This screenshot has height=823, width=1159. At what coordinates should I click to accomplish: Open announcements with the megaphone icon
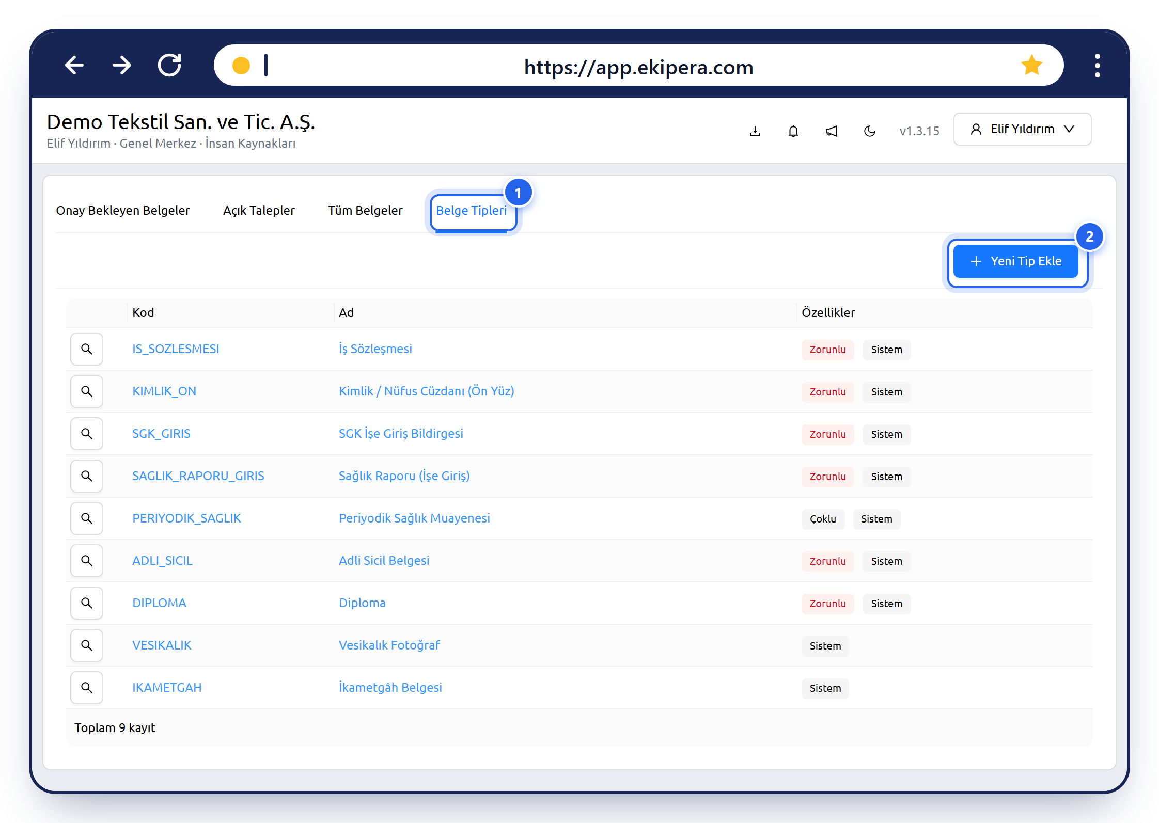point(832,131)
